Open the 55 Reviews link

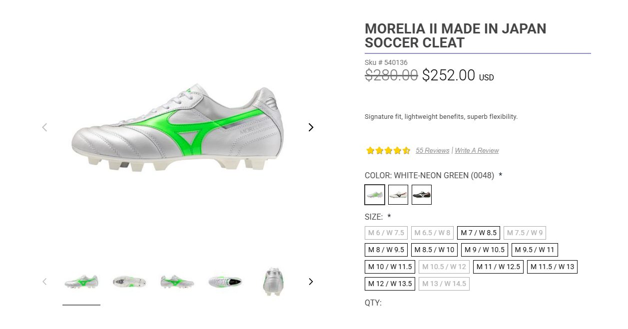tap(432, 150)
